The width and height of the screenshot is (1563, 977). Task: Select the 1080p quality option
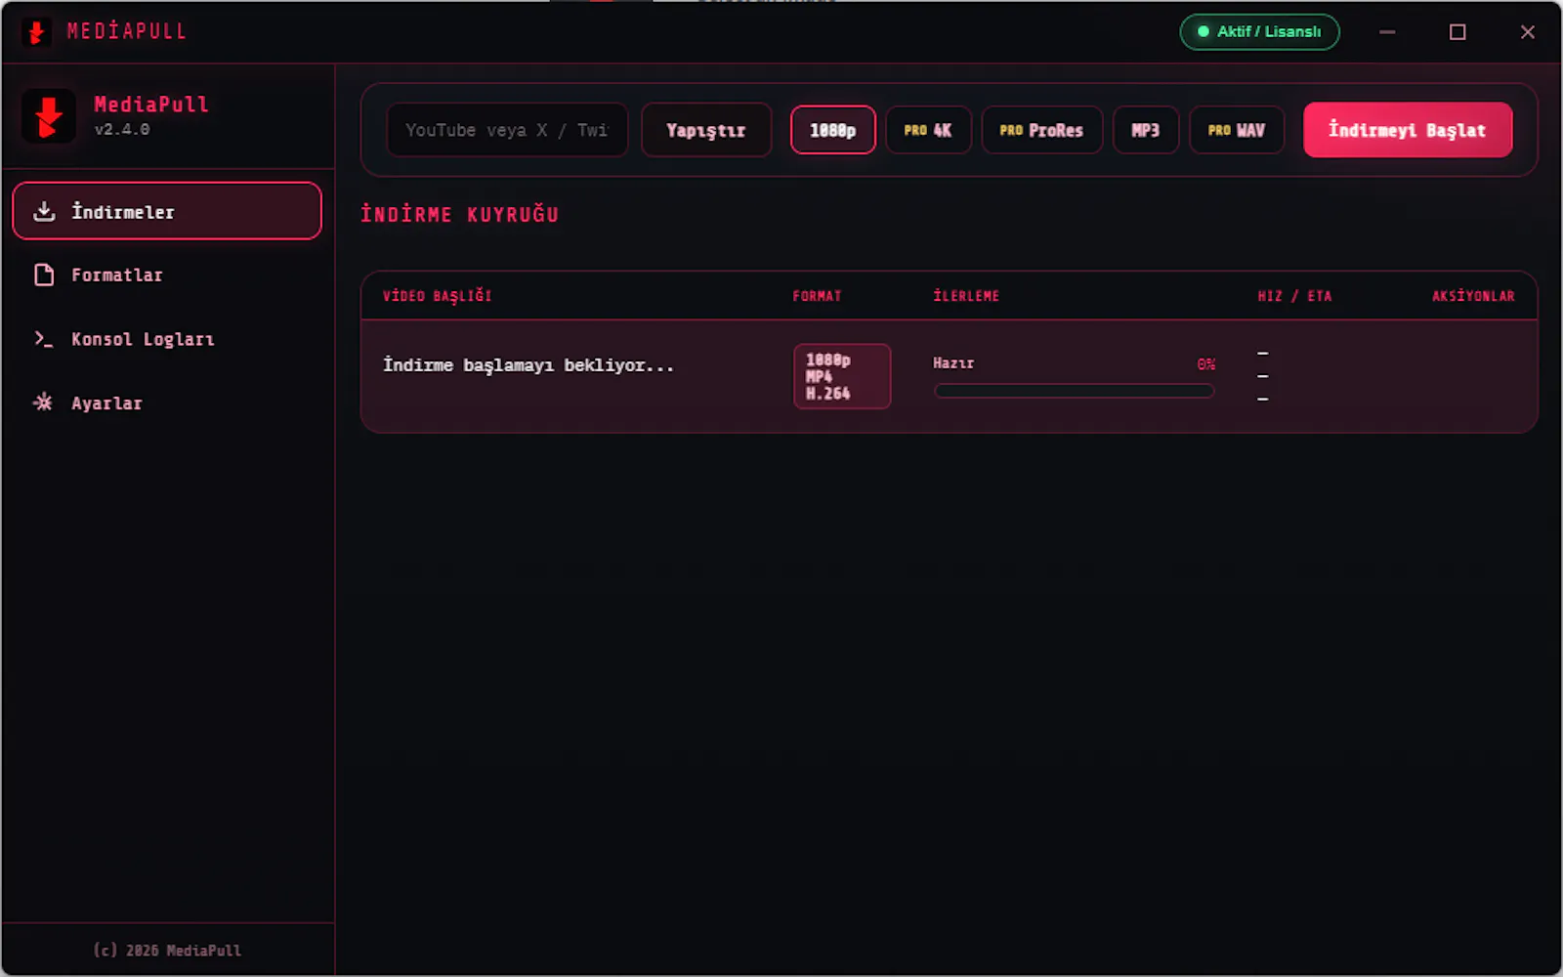pyautogui.click(x=832, y=130)
